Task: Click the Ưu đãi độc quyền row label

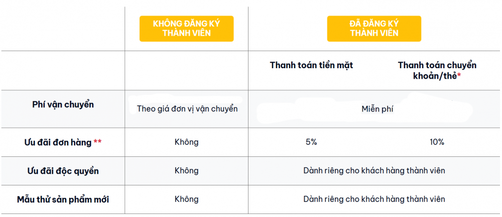Action: pos(63,171)
